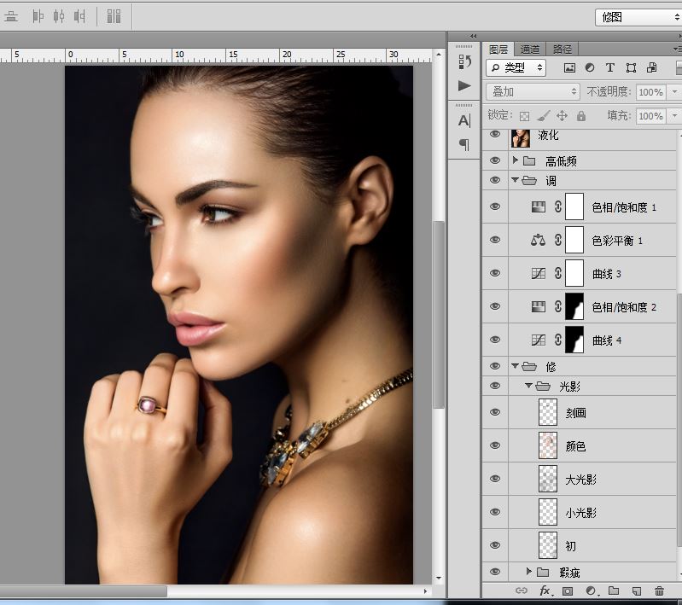Hide the 曲线 3 adjustment layer

494,274
